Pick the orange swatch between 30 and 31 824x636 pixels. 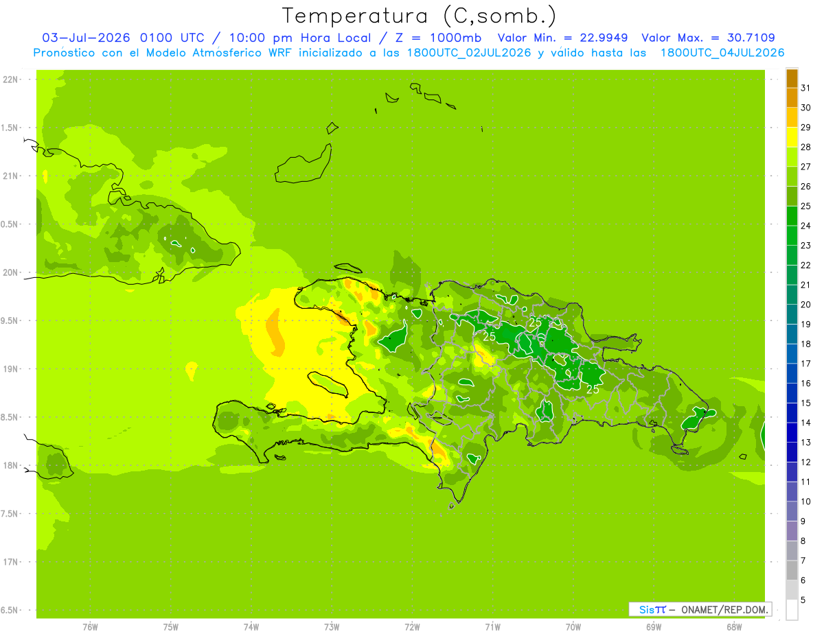click(x=792, y=97)
